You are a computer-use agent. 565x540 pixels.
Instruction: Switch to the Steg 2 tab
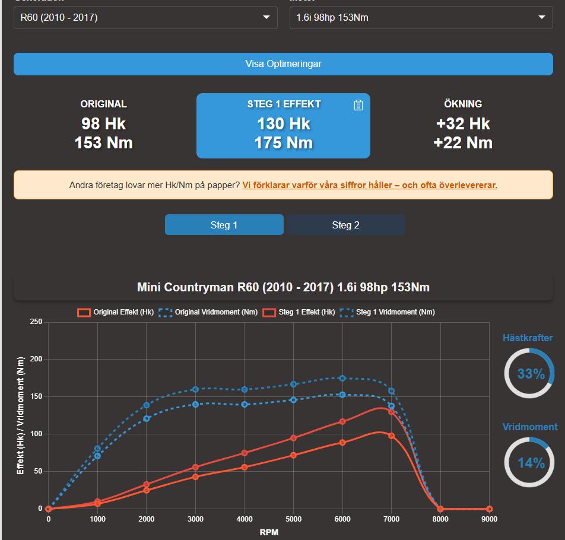click(345, 225)
